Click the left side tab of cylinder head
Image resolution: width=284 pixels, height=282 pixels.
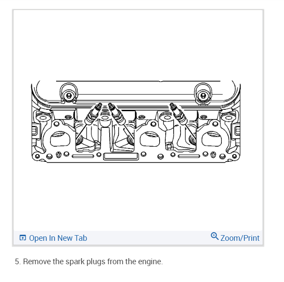coord(34,131)
